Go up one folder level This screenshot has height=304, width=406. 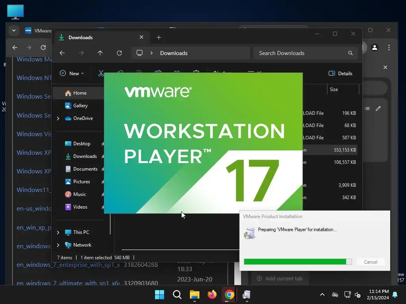(x=100, y=53)
